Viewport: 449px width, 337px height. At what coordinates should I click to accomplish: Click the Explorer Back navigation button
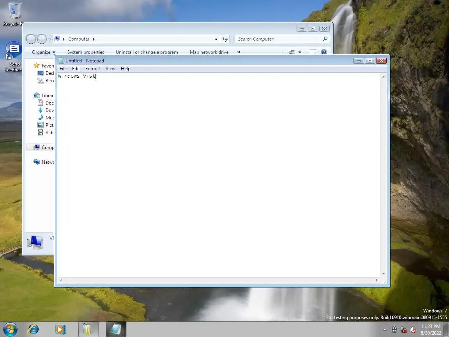coord(31,39)
